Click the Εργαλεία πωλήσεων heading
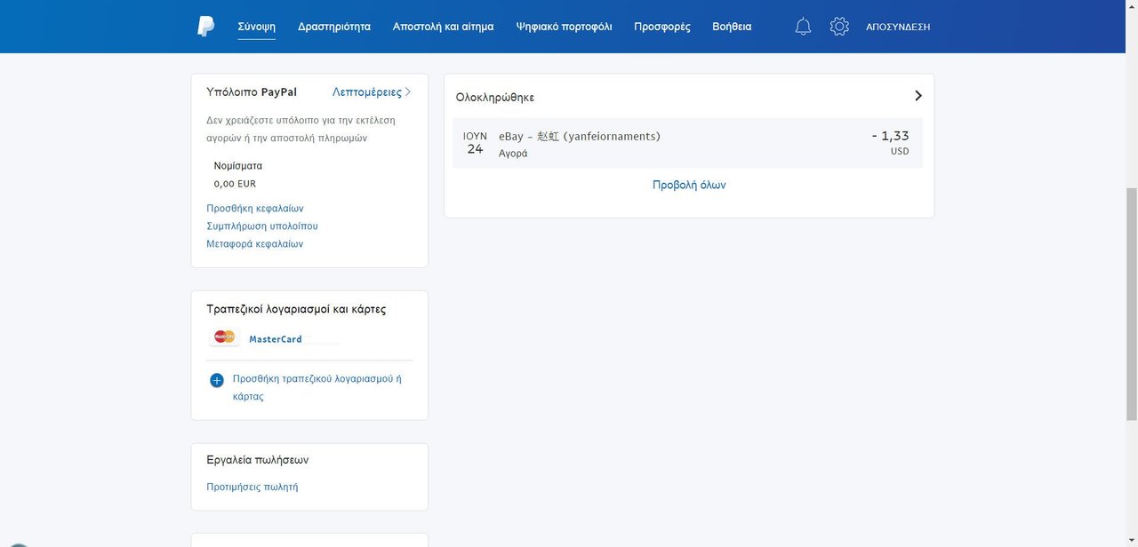This screenshot has width=1138, height=547. pyautogui.click(x=258, y=460)
